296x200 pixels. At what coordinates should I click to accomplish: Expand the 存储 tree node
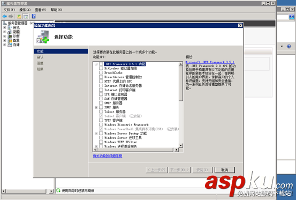pos(5,45)
